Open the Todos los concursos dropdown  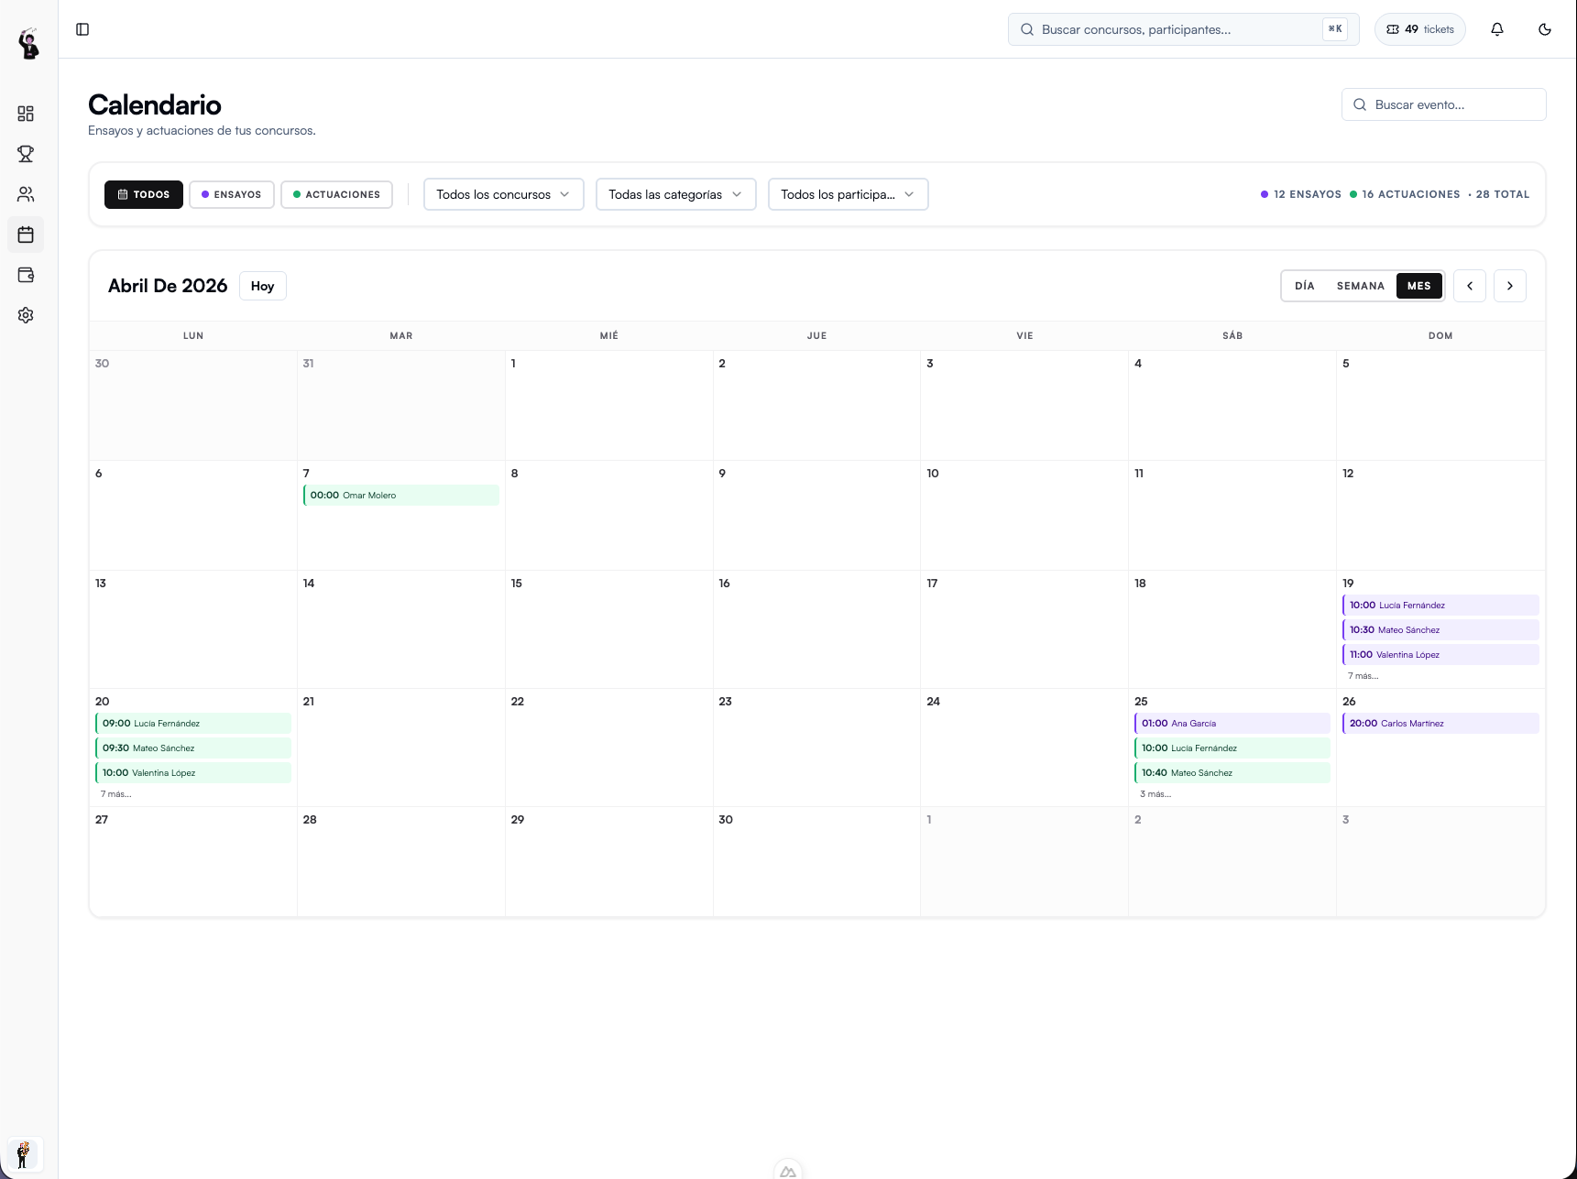[503, 194]
